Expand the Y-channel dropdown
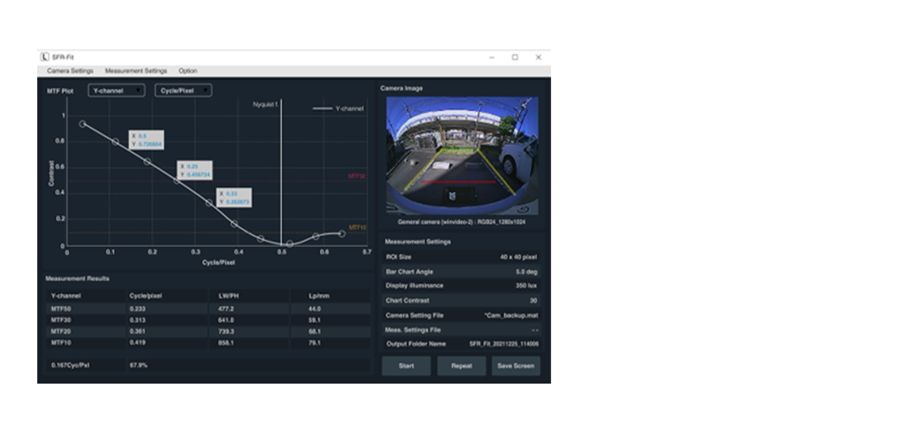Screen dimensions: 897x433 pyautogui.click(x=116, y=90)
